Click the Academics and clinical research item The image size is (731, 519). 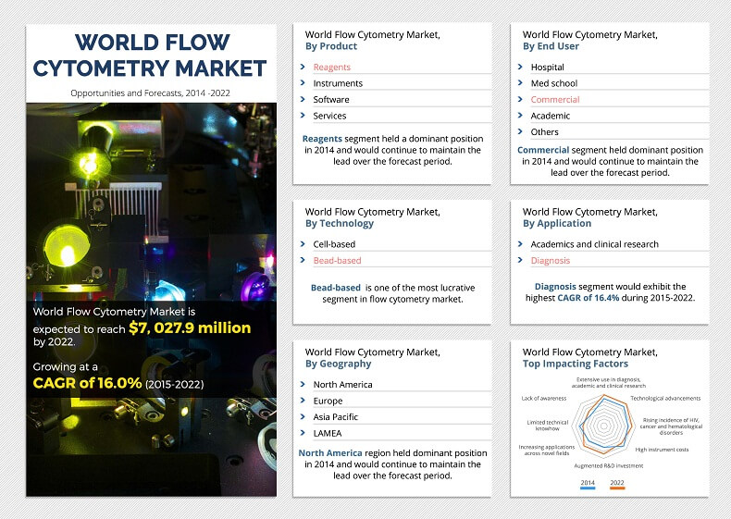(x=594, y=244)
